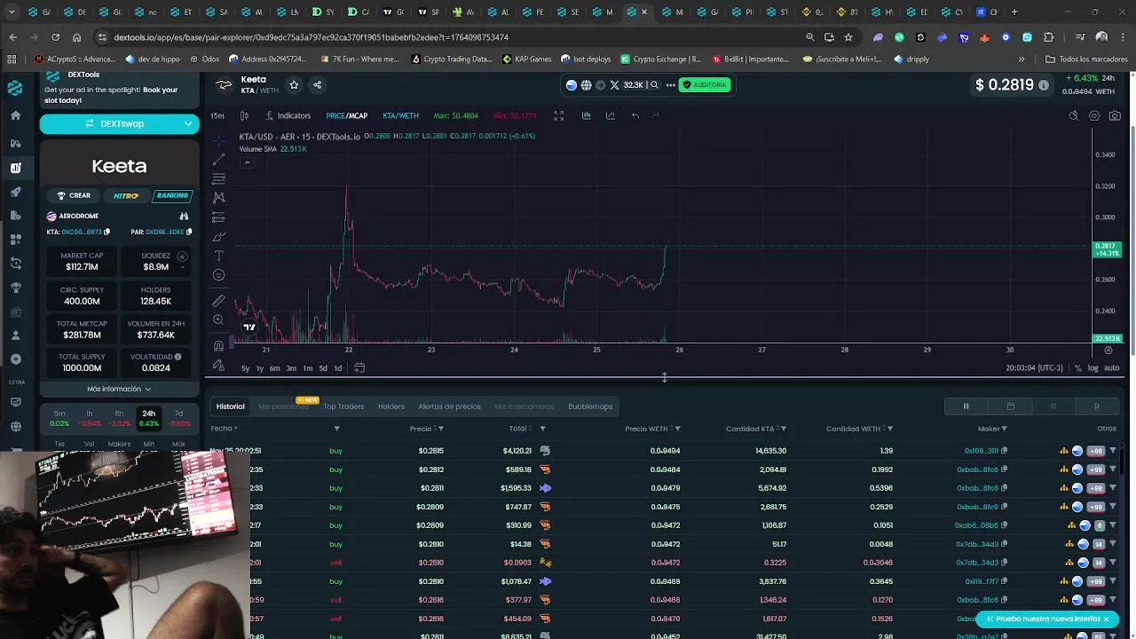Copy the PAR pair address
This screenshot has height=639, width=1136.
point(189,233)
